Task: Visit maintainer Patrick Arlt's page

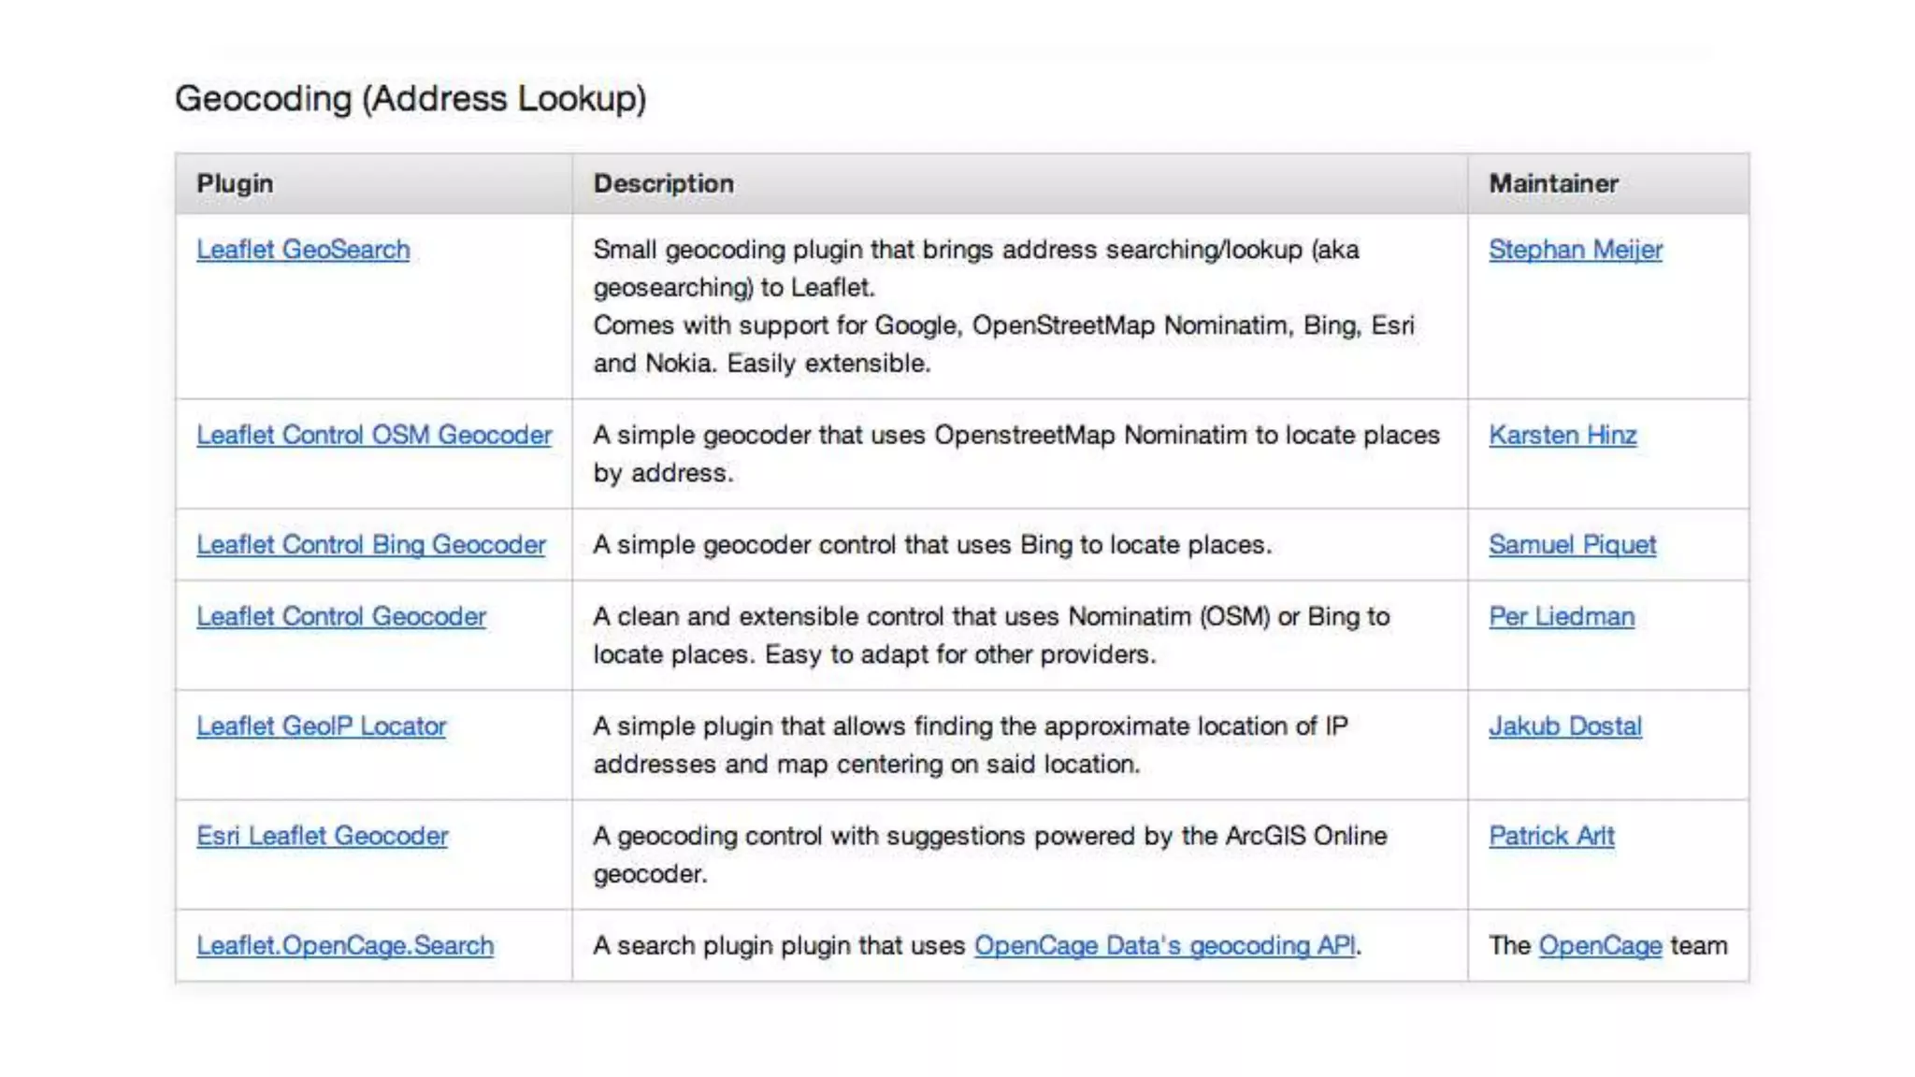Action: pos(1551,835)
